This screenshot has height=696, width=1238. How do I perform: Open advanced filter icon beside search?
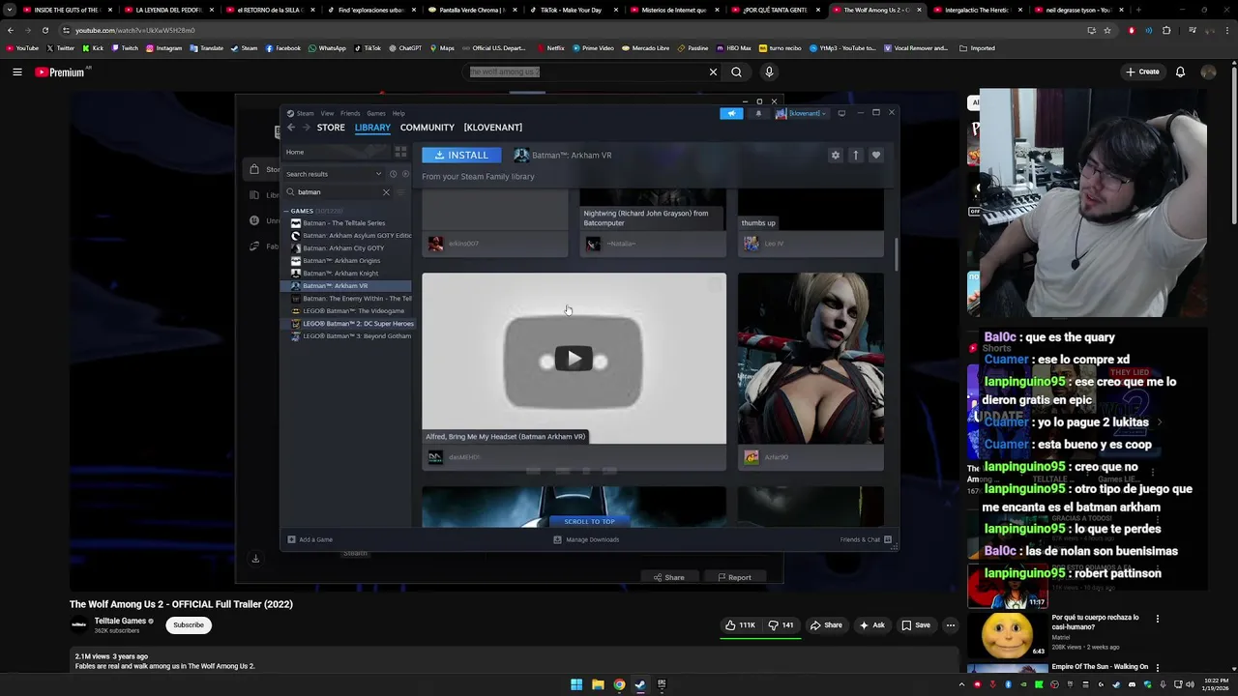(401, 192)
